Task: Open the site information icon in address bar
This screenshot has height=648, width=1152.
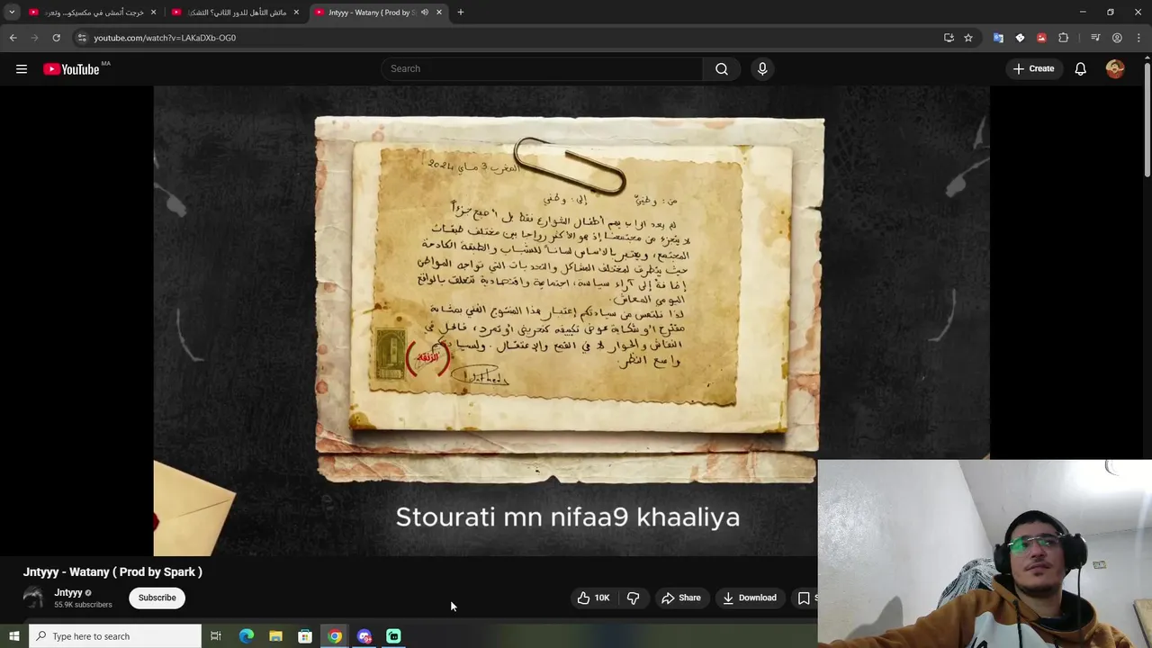Action: click(81, 38)
